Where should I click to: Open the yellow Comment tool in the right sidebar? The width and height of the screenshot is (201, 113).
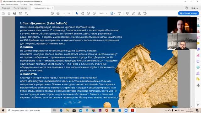point(198,43)
